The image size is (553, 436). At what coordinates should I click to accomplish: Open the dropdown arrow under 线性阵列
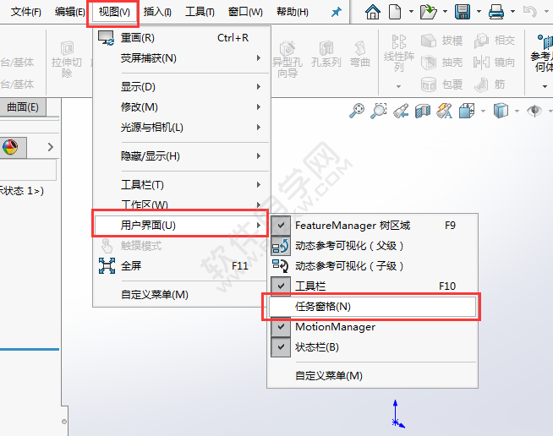398,86
